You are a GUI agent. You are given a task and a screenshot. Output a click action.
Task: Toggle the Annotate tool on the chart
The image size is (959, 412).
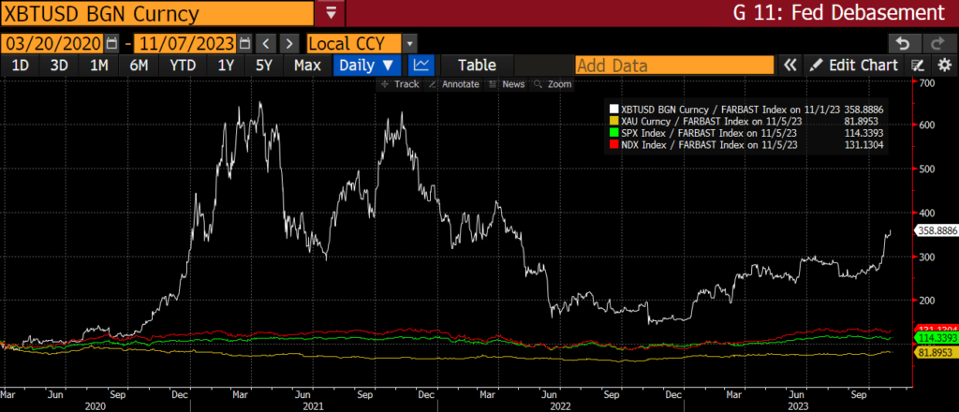coord(454,83)
